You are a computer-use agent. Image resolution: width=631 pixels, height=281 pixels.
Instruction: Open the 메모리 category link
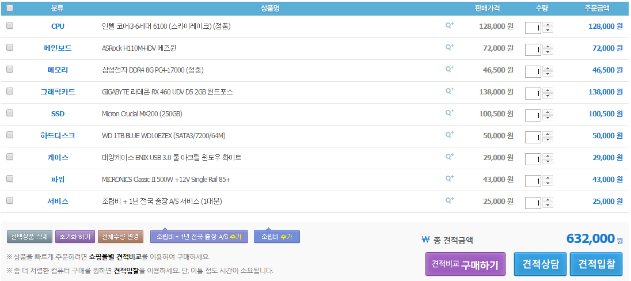pos(58,70)
